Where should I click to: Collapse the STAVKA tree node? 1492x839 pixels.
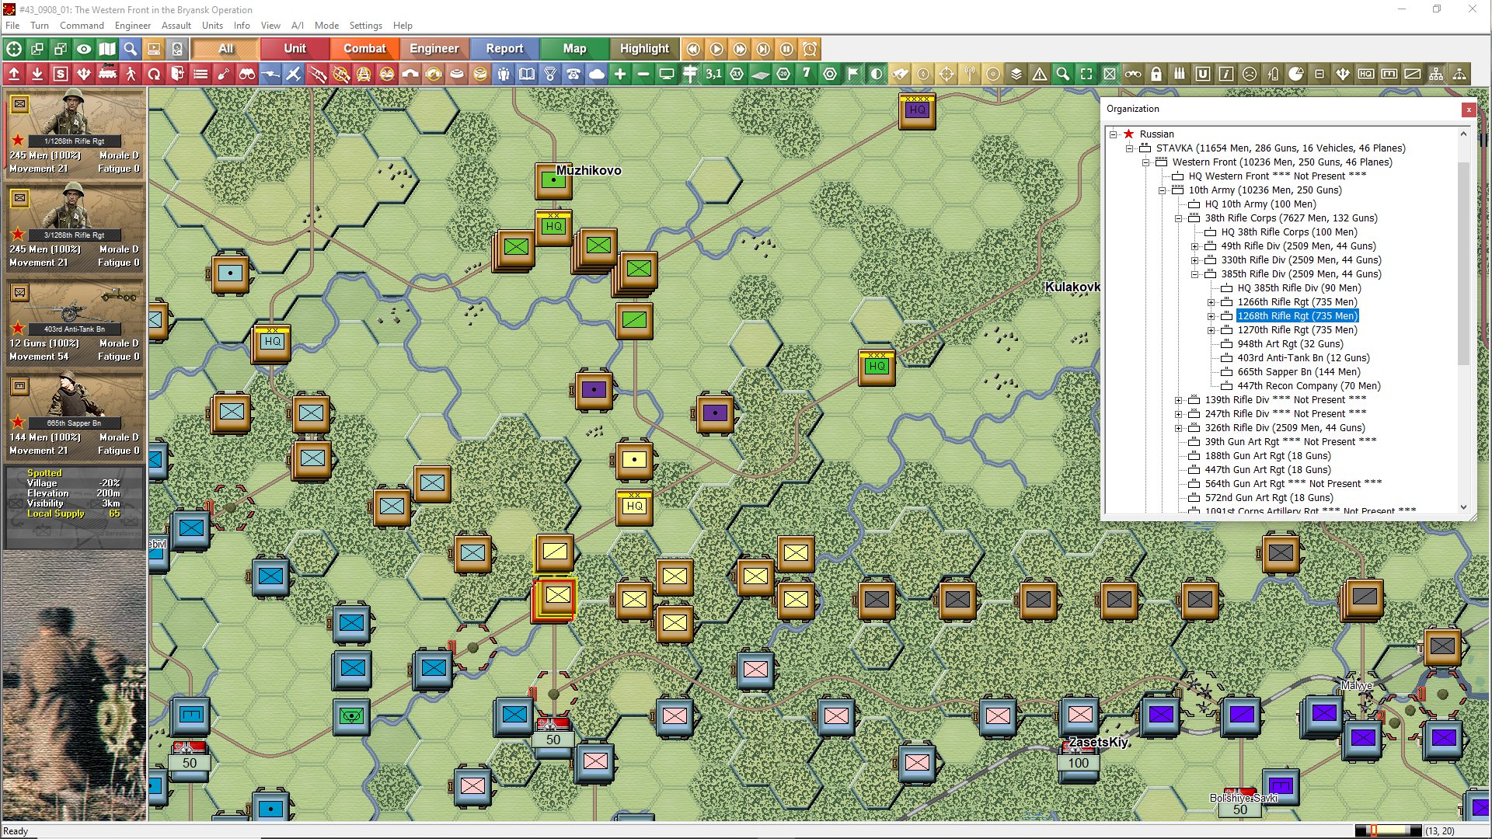(1129, 148)
